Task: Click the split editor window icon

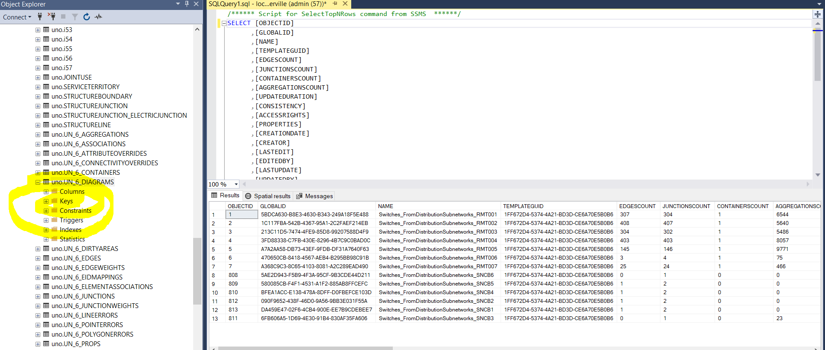Action: (818, 14)
